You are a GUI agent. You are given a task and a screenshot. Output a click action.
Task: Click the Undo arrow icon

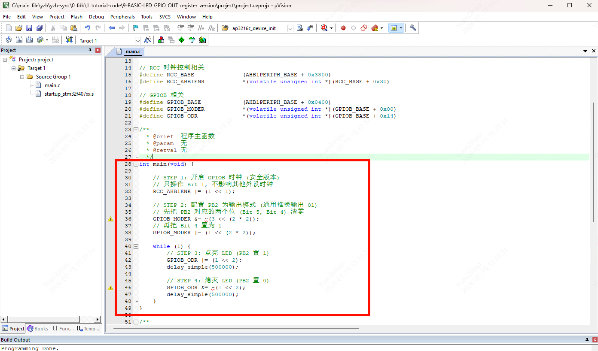87,28
